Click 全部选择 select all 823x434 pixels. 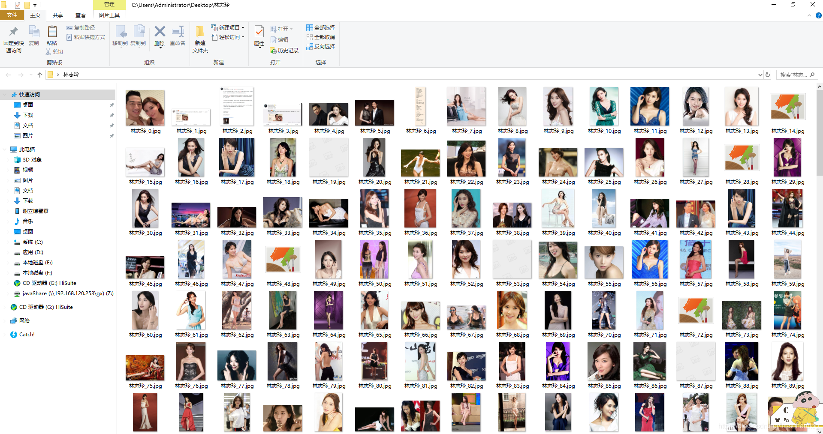pos(320,27)
